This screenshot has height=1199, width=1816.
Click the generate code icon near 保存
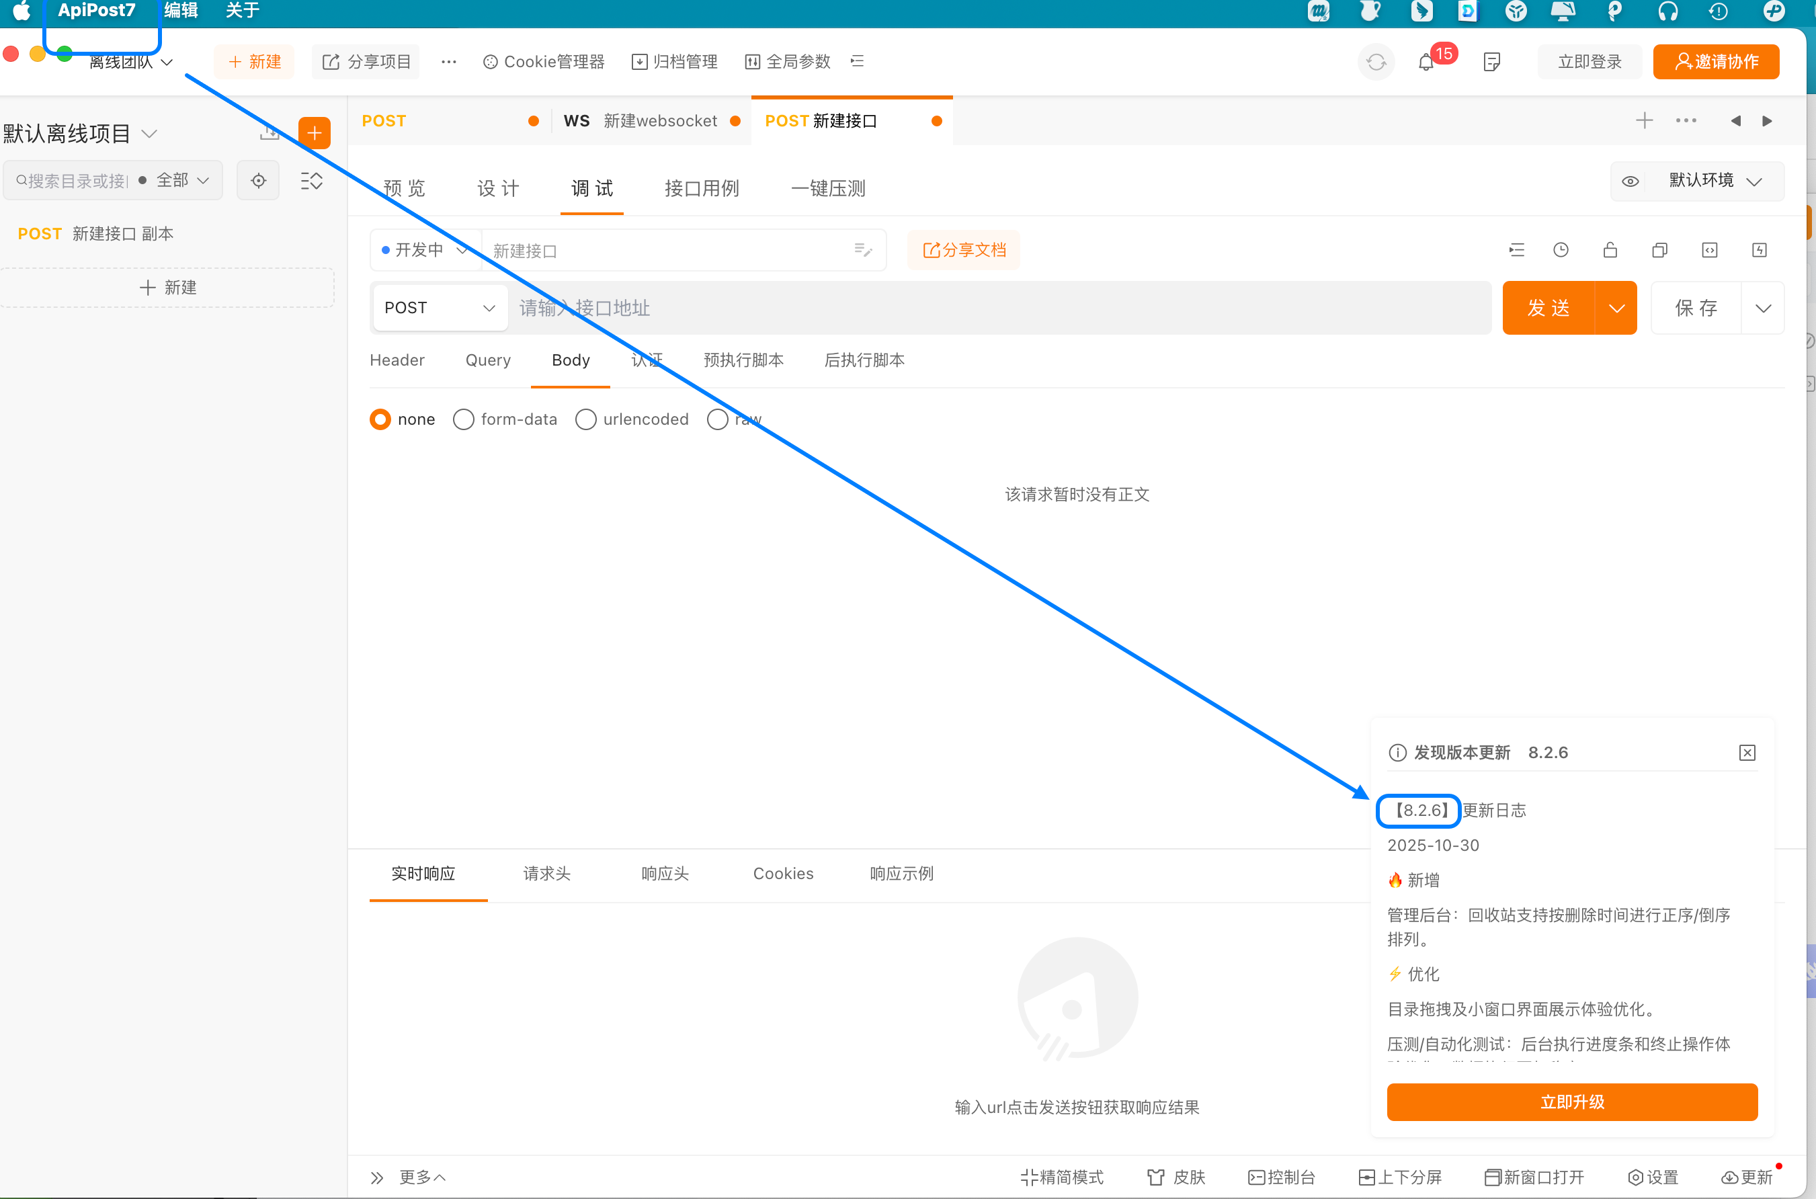(x=1710, y=250)
